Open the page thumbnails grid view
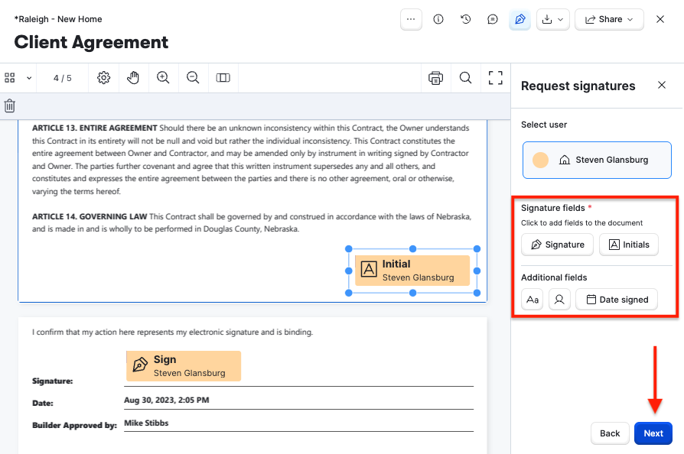 (x=10, y=78)
